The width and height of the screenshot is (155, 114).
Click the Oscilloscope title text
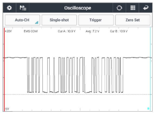[x=78, y=8]
